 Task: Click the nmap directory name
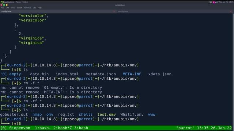pos(37,115)
